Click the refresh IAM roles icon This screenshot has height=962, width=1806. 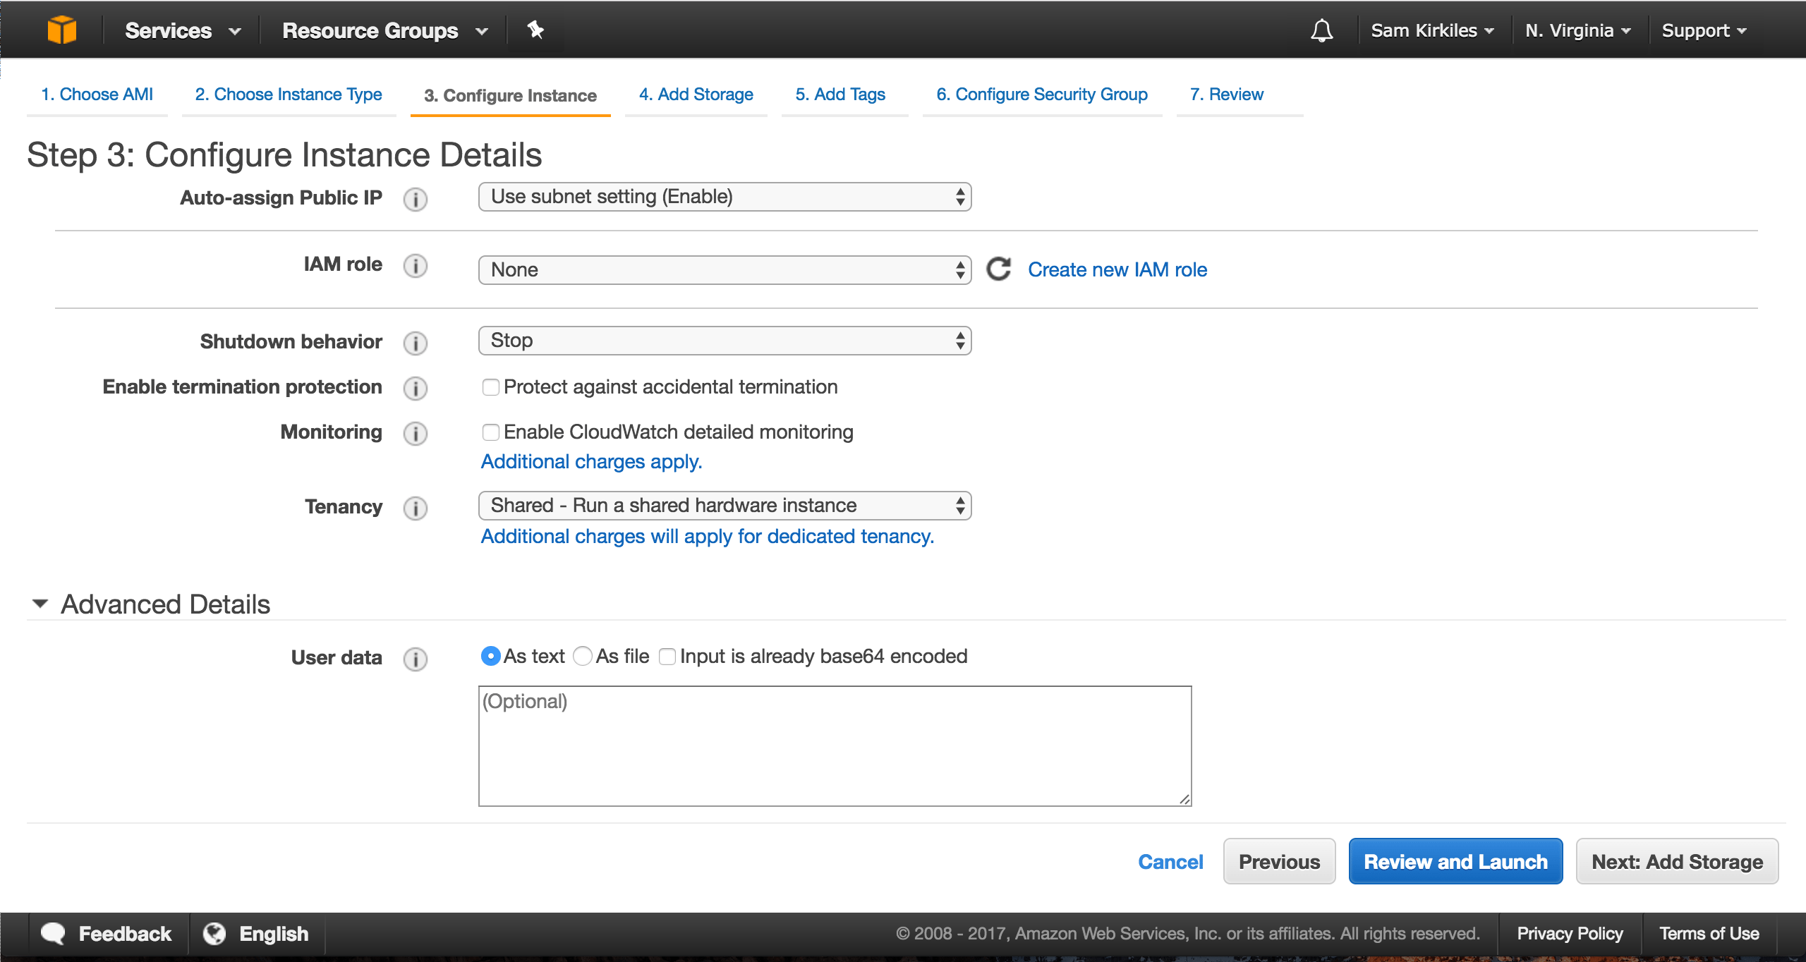[998, 269]
